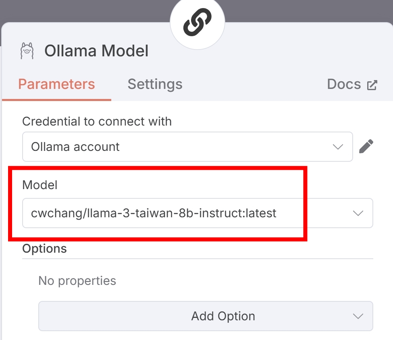The width and height of the screenshot is (393, 340).
Task: Click the Ollama llama logo icon
Action: [x=27, y=51]
